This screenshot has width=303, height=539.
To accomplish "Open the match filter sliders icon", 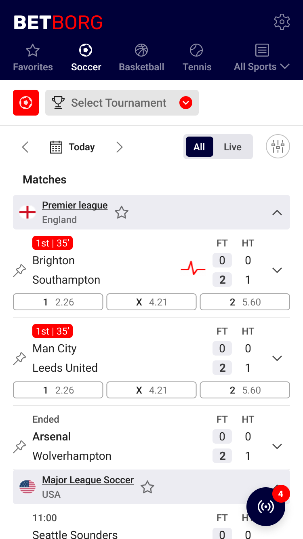I will (278, 146).
